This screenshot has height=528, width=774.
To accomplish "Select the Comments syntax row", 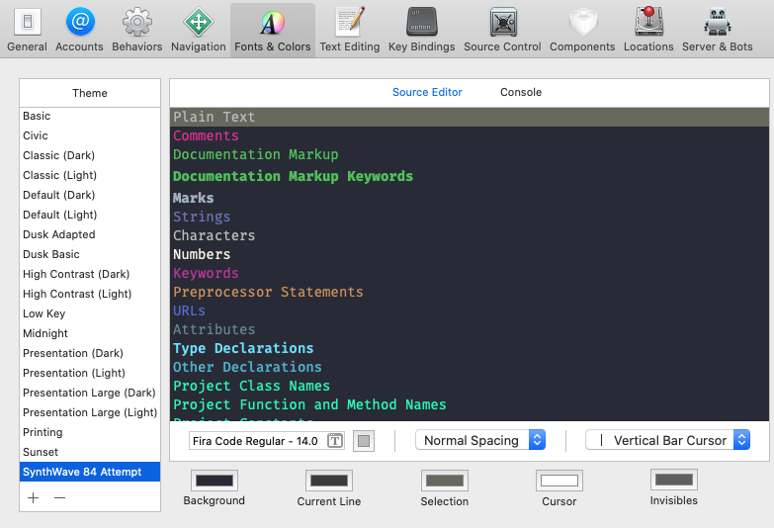I will 470,135.
